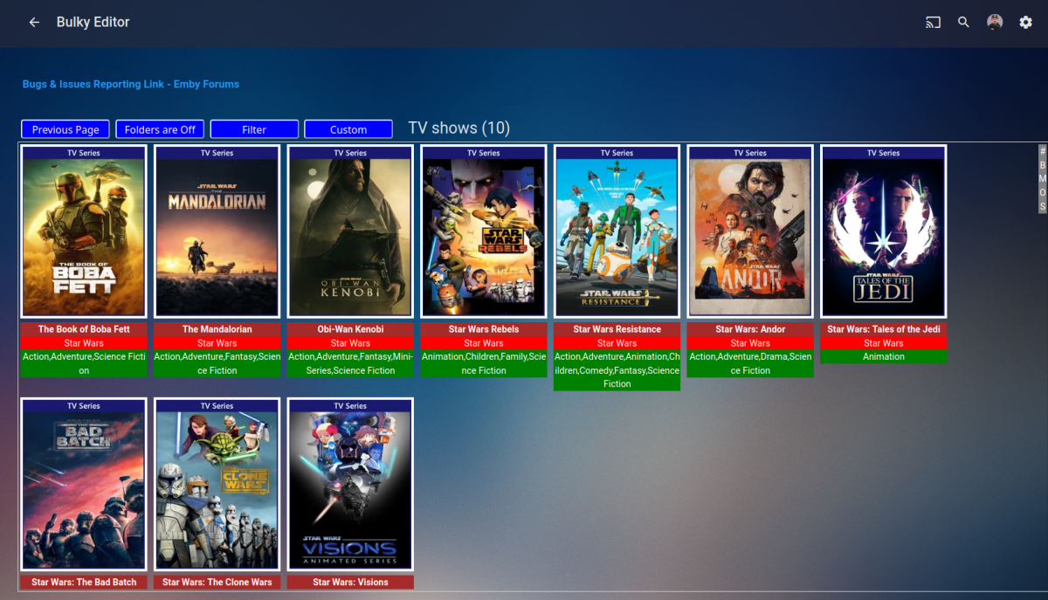The width and height of the screenshot is (1048, 600).
Task: Select the Star Wars: Visions poster
Action: pyautogui.click(x=350, y=484)
